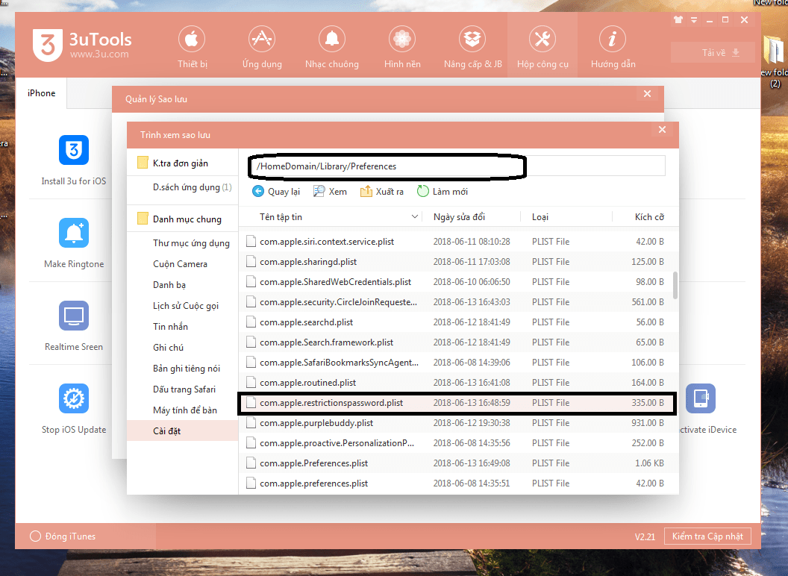Select com.apple.siri.context.service.plist file
Viewport: 788px width, 576px height.
tap(456, 242)
